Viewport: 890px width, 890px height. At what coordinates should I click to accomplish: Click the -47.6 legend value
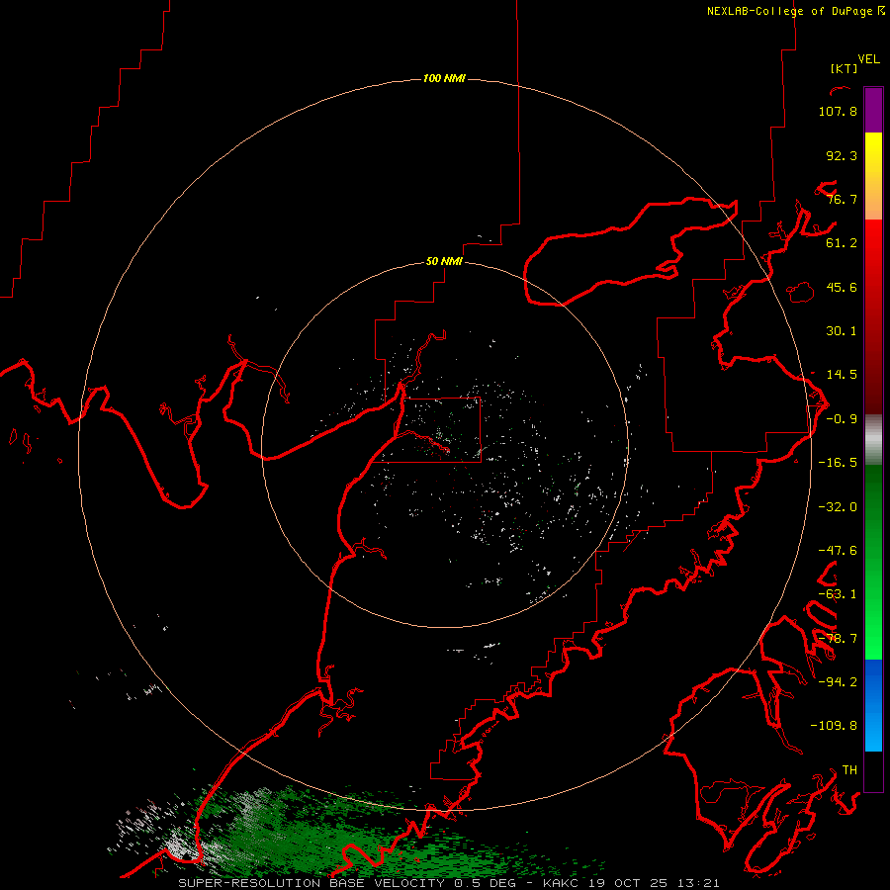coord(838,551)
